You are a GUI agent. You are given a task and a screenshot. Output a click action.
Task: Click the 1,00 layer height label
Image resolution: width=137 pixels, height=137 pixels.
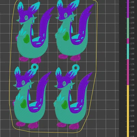pos(132,100)
